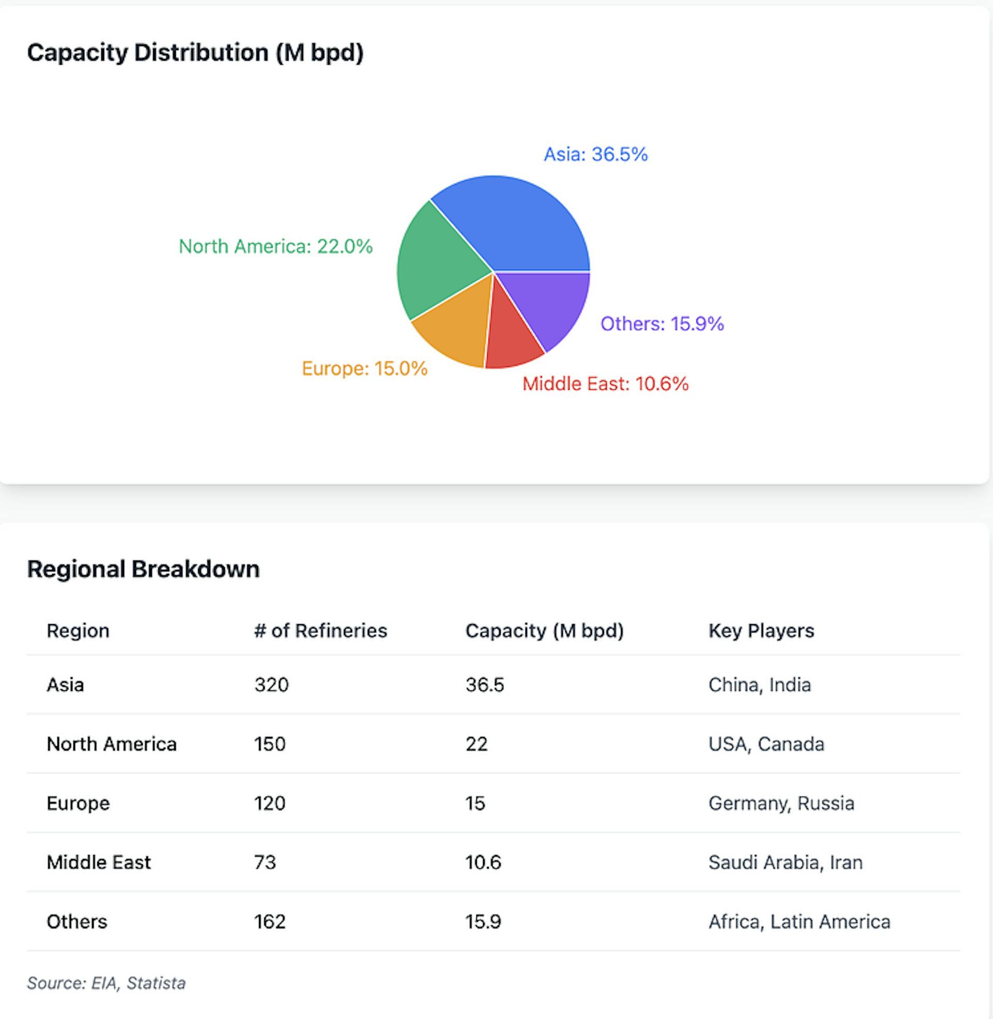This screenshot has width=993, height=1019.
Task: Click the 'Source: EIA, Statista' footnote
Action: click(x=107, y=983)
